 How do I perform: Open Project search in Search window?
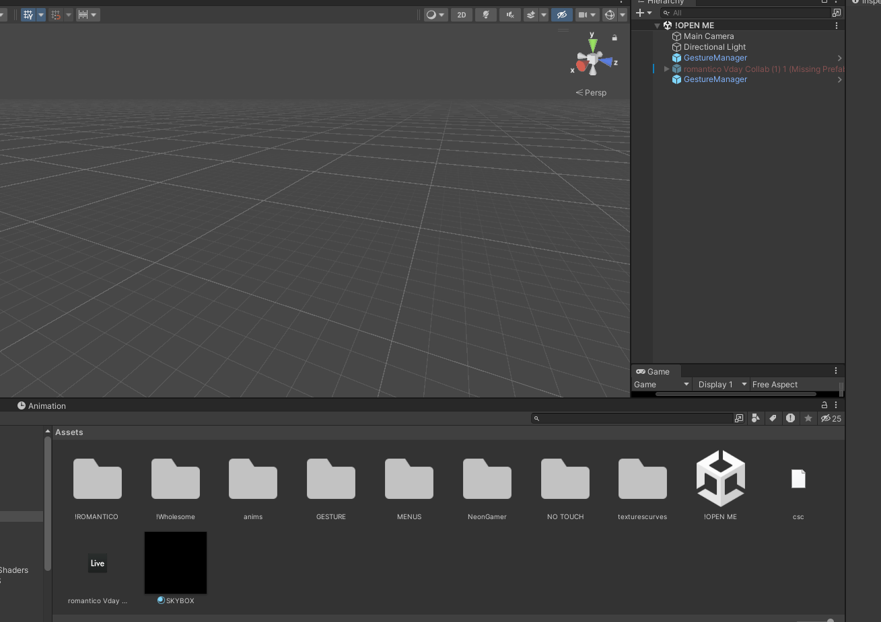pos(739,418)
